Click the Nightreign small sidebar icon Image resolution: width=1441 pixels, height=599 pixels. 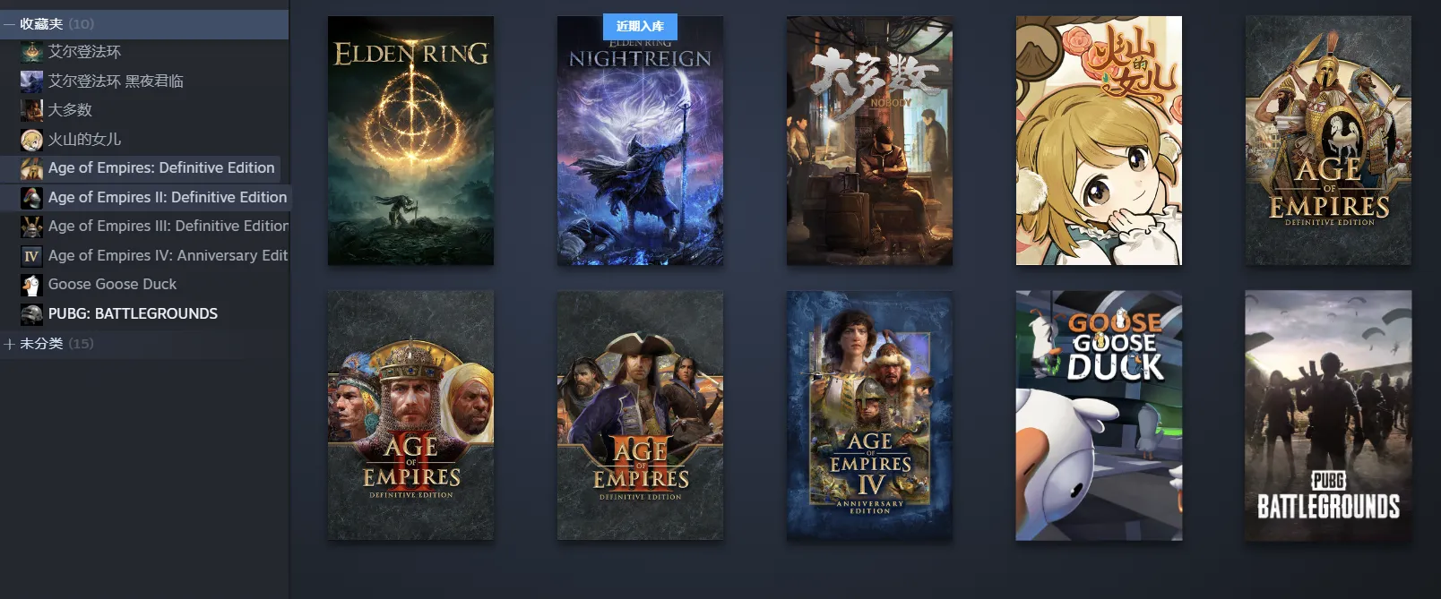(31, 81)
